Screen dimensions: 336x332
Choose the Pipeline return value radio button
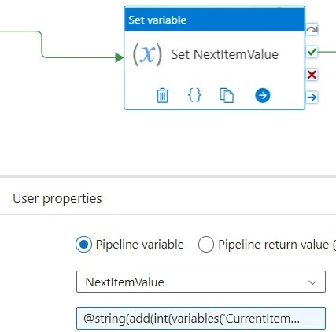click(x=206, y=245)
